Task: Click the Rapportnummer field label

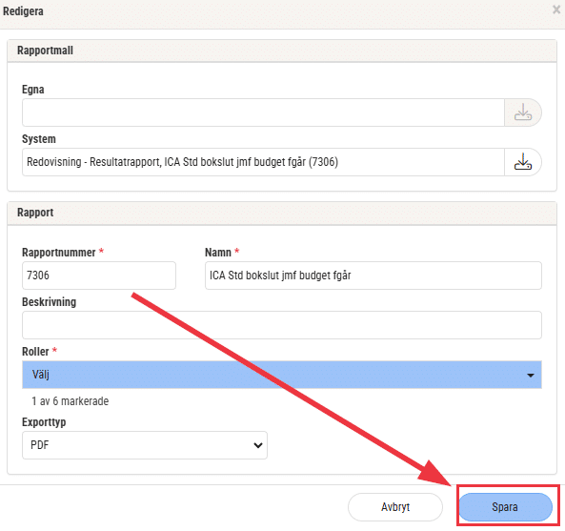Action: (x=59, y=253)
